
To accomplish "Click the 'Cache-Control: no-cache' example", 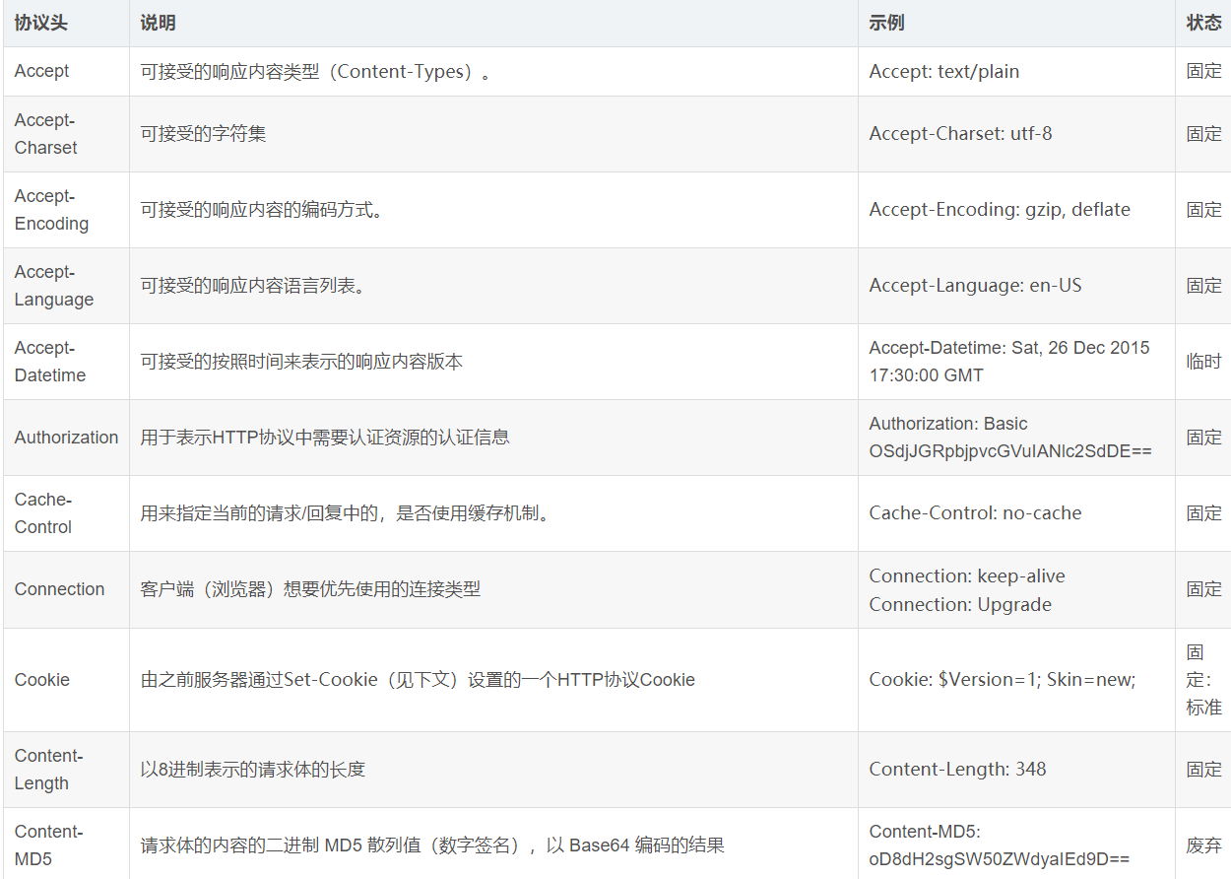I will click(x=975, y=513).
